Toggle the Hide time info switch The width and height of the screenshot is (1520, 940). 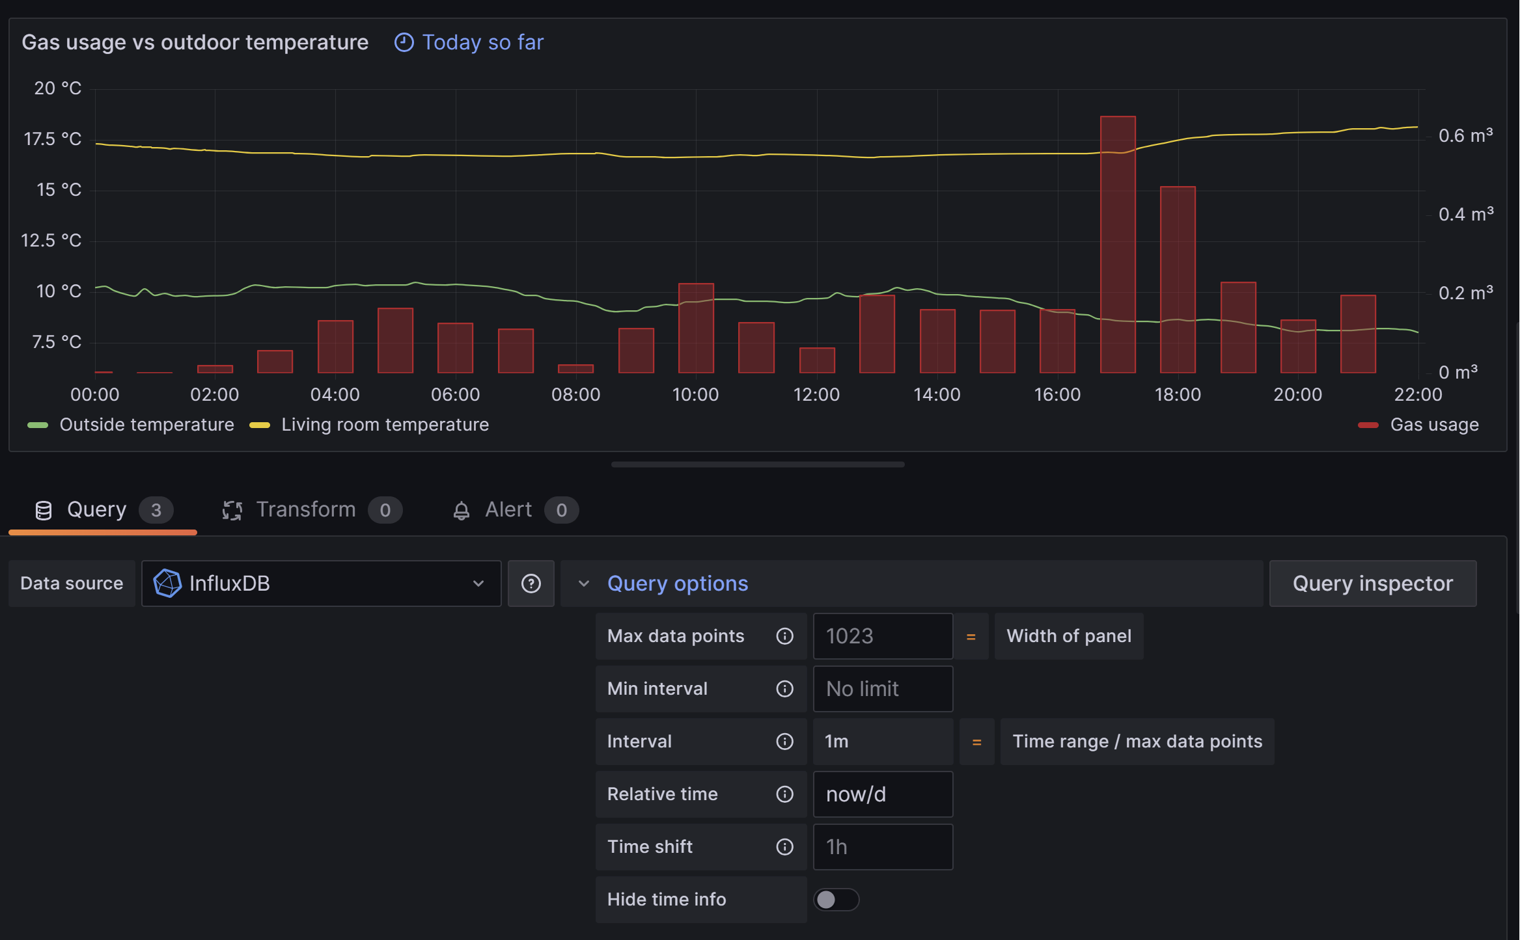point(836,900)
